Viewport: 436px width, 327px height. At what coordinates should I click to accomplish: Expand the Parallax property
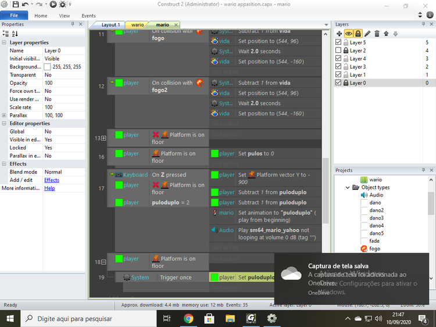coord(4,116)
